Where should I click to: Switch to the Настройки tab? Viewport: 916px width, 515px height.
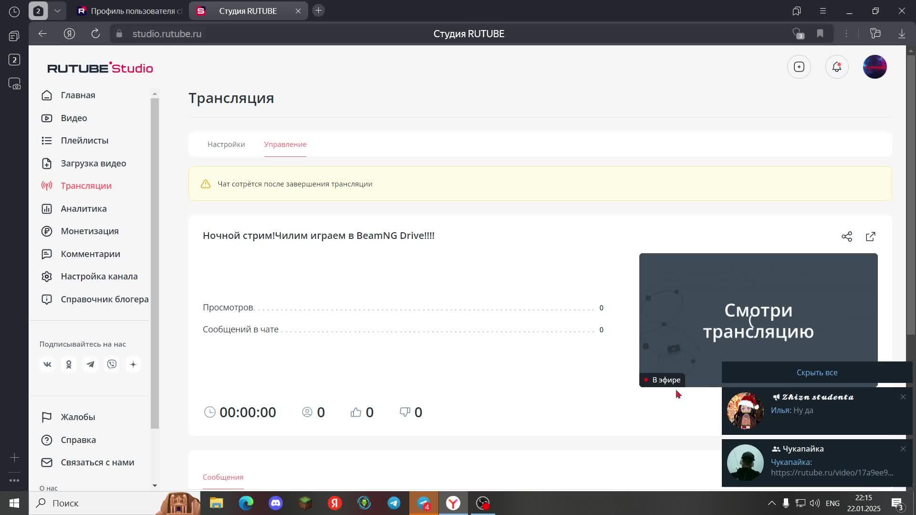pos(226,144)
